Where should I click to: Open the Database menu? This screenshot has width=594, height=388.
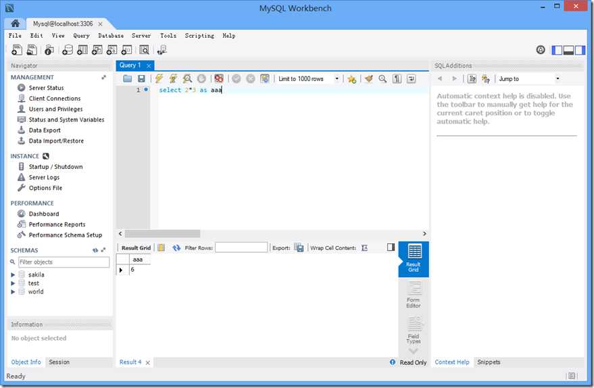click(x=111, y=36)
